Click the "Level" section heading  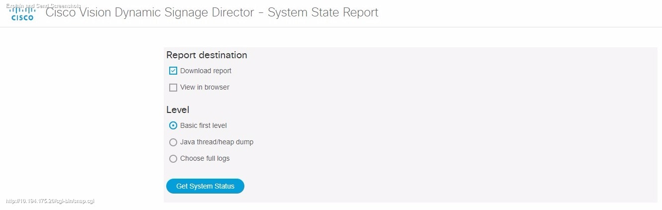click(x=178, y=109)
